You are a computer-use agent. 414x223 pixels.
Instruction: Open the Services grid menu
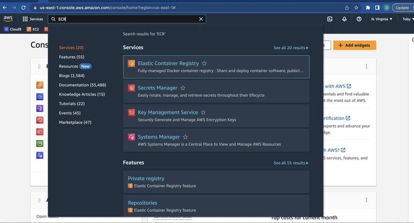point(33,19)
